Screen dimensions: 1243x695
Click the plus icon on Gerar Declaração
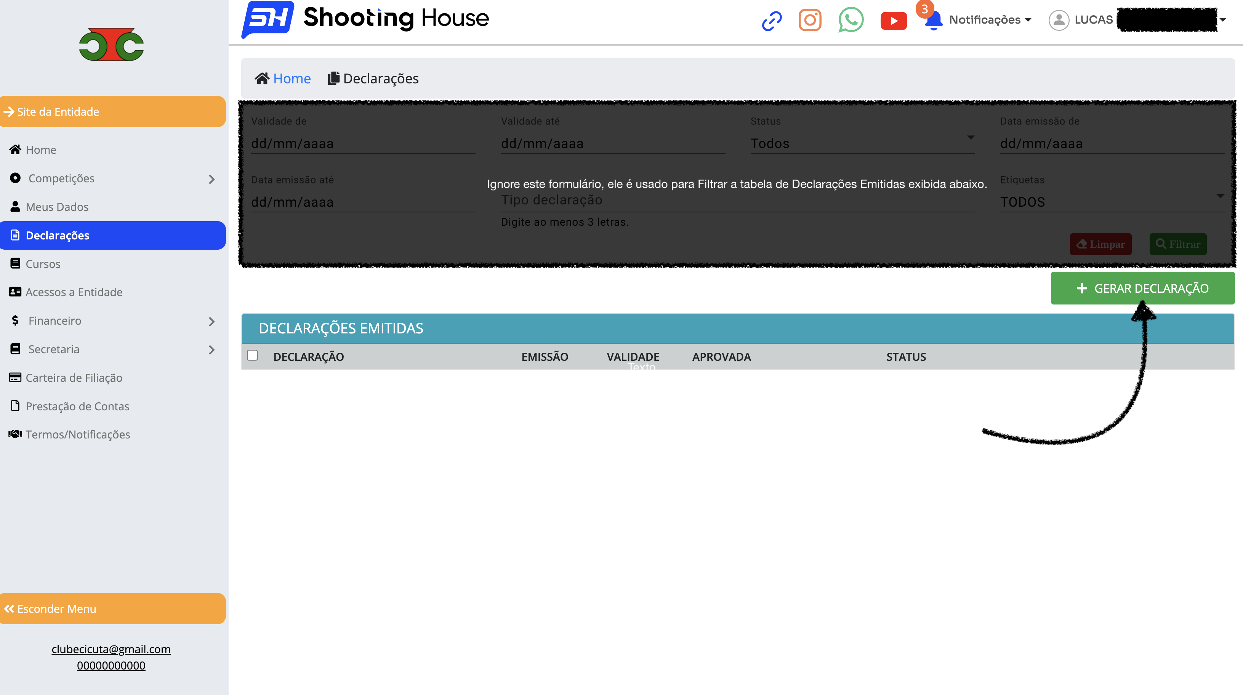pos(1082,288)
